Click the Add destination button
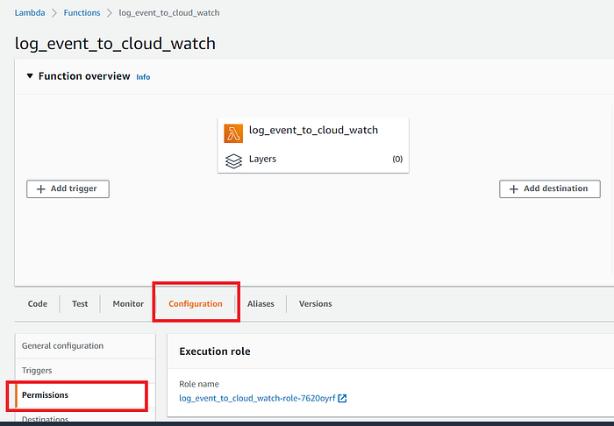This screenshot has height=426, width=614. [550, 189]
